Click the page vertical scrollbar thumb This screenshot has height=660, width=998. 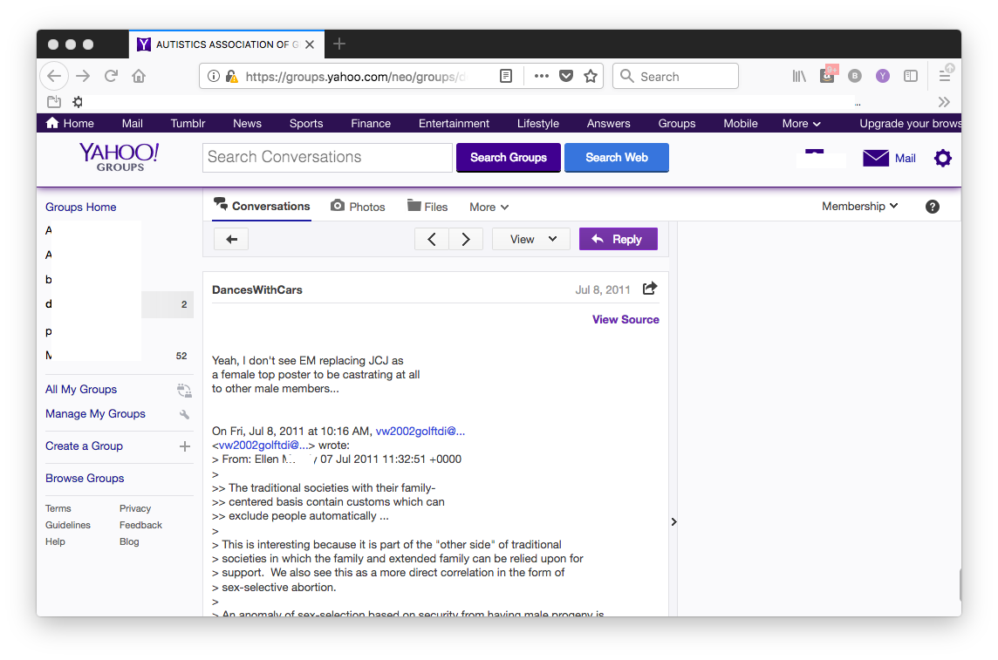pos(960,585)
